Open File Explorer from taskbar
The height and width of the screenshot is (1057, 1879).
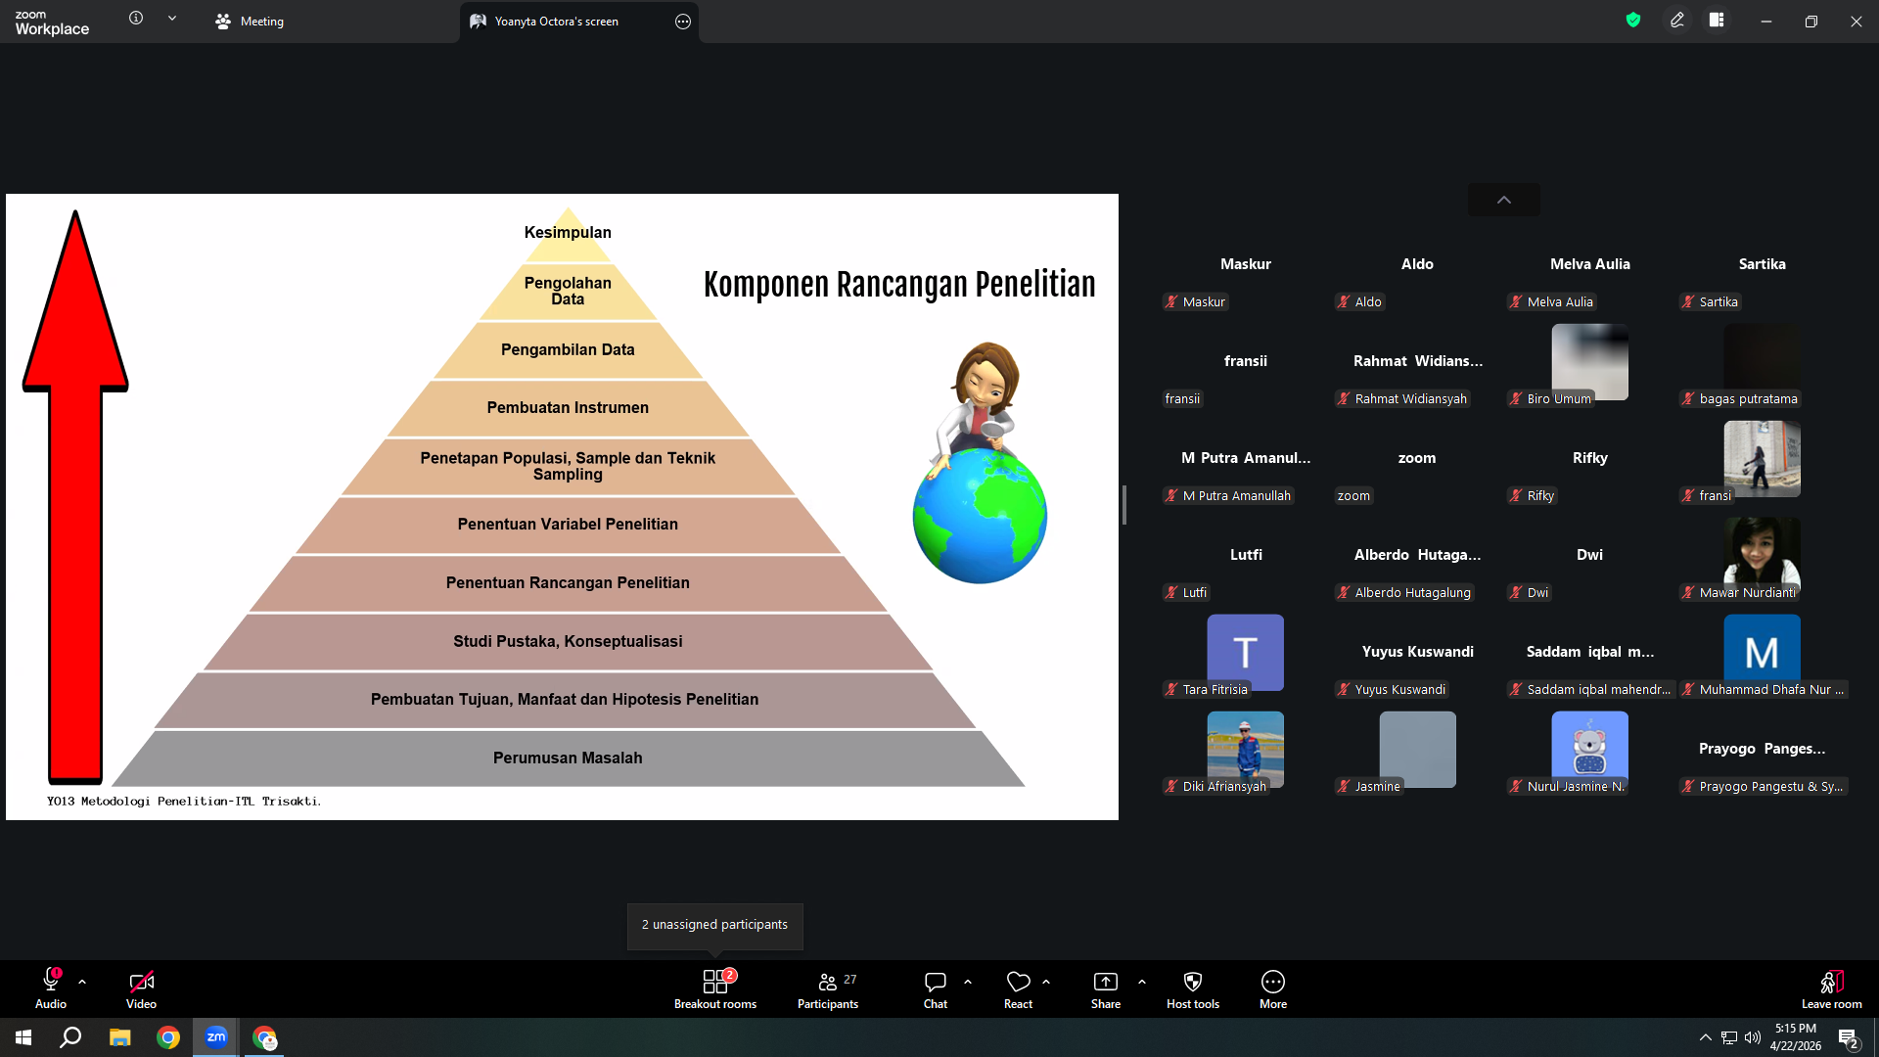(x=119, y=1037)
